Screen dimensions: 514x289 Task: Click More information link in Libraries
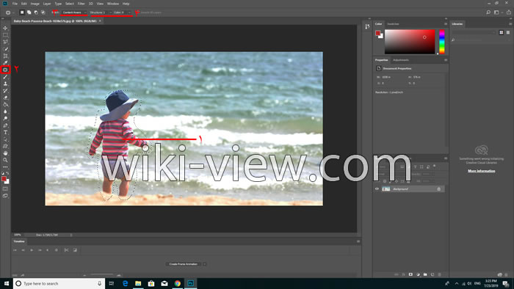click(x=481, y=171)
